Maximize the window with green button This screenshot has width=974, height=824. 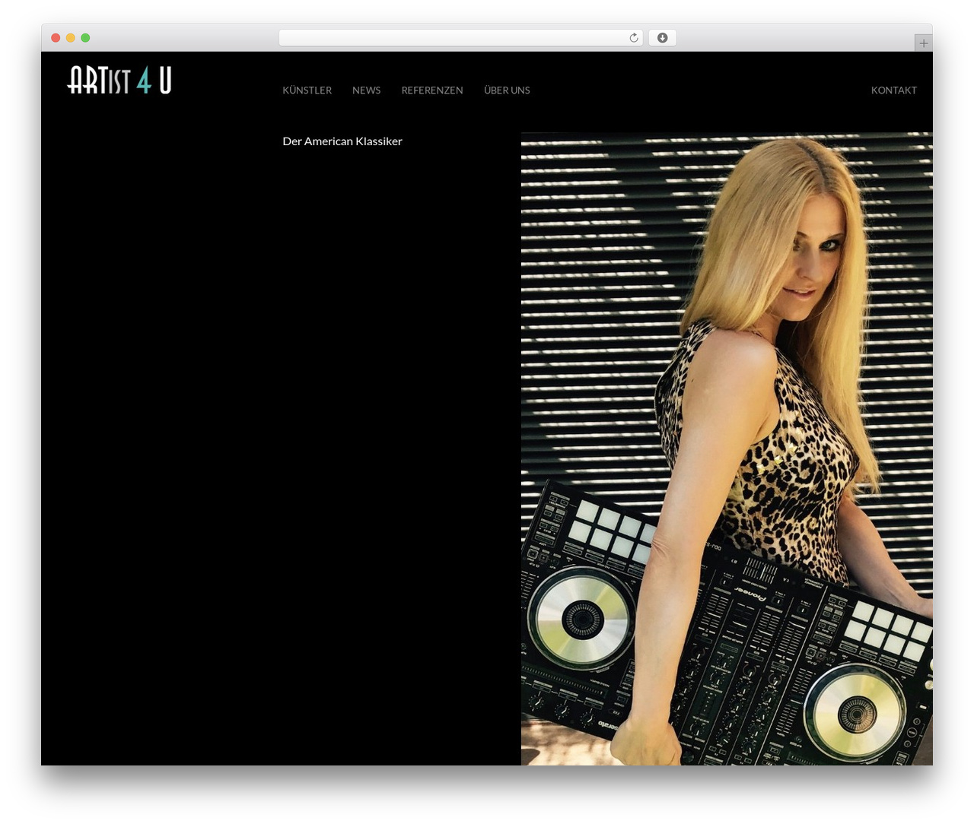[85, 38]
